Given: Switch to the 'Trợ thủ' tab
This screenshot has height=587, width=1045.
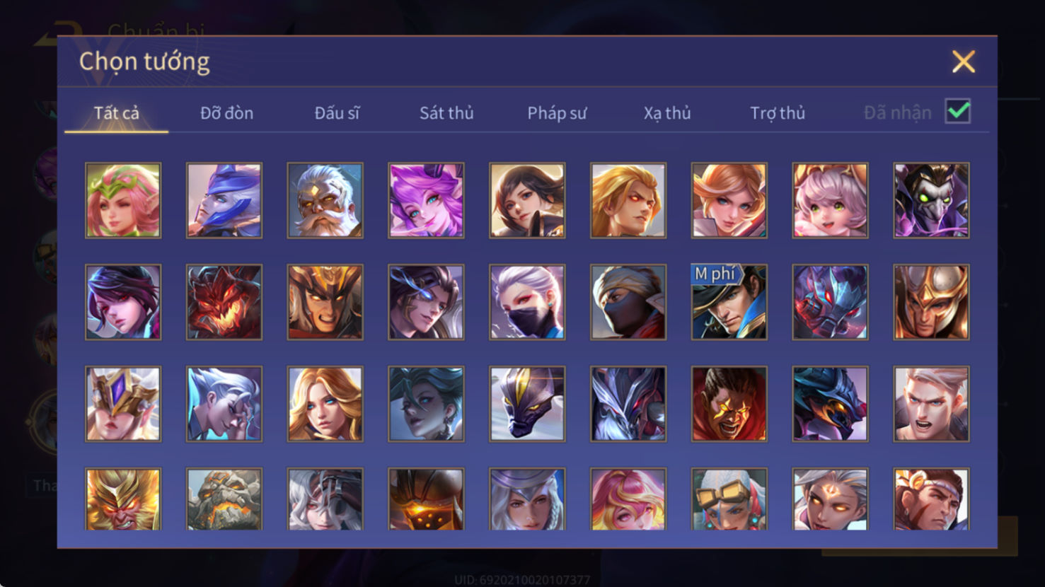Looking at the screenshot, I should pyautogui.click(x=778, y=113).
